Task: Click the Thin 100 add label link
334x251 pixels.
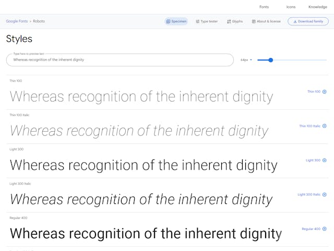Action: (314, 92)
